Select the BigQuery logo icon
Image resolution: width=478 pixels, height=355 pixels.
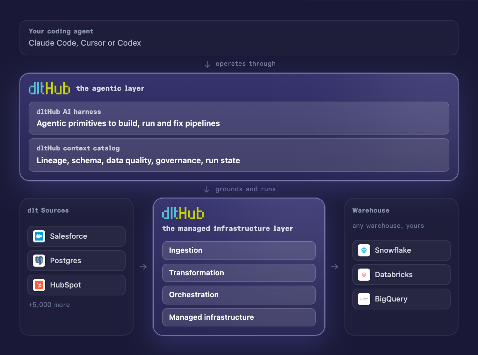coord(364,299)
